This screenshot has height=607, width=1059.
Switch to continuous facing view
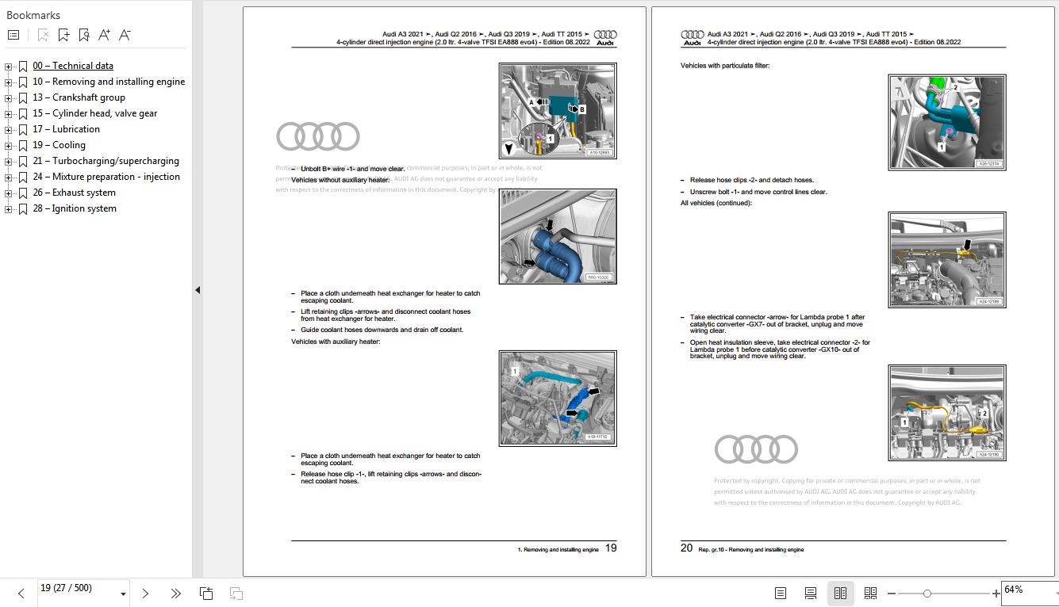point(870,593)
